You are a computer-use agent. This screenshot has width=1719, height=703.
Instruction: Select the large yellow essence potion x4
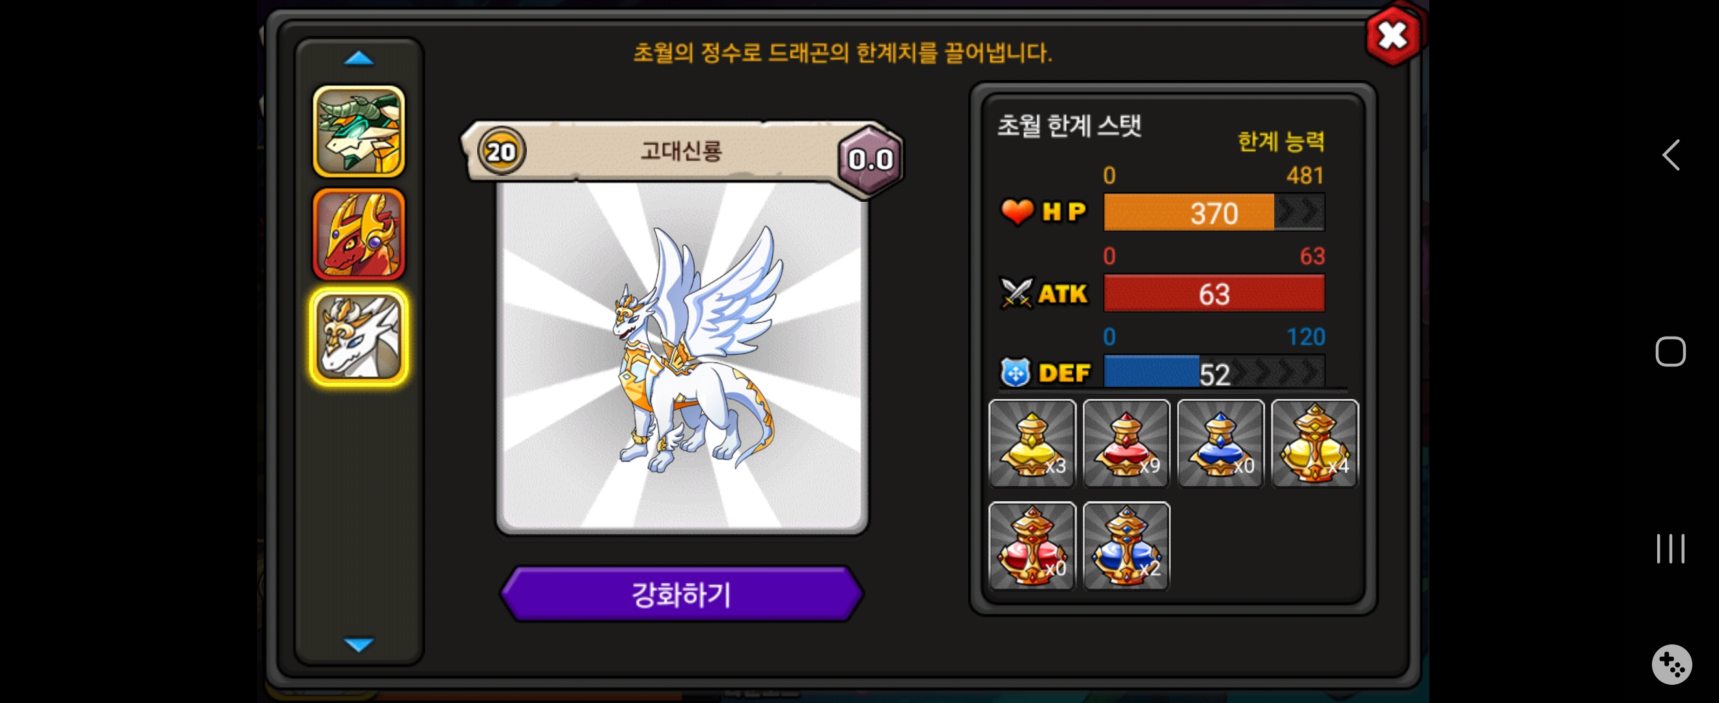(x=1315, y=443)
